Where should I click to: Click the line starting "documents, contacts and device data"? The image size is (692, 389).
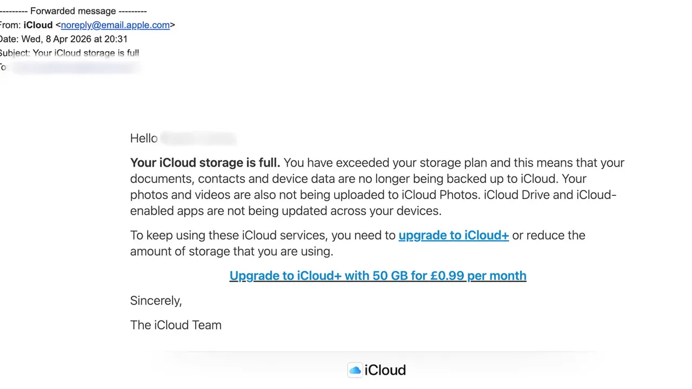358,179
